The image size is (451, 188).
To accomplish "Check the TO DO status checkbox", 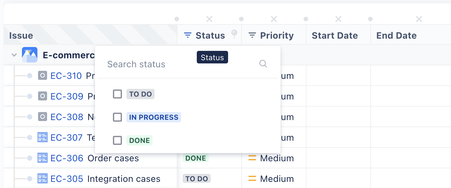I will [x=117, y=94].
